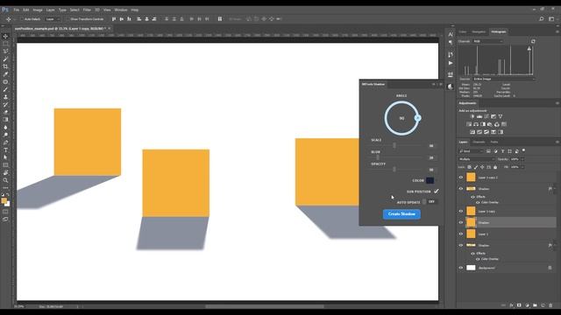Select the Brush tool
Screen dimensions: 561x315
(x=5, y=89)
